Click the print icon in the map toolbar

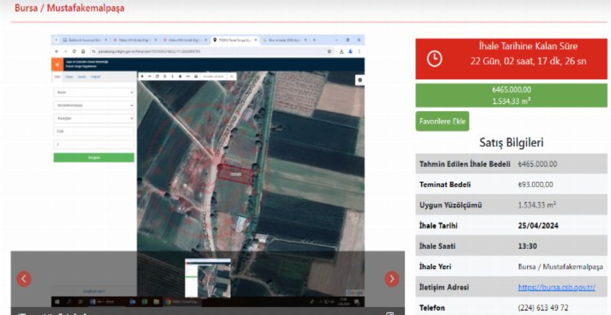[196, 76]
